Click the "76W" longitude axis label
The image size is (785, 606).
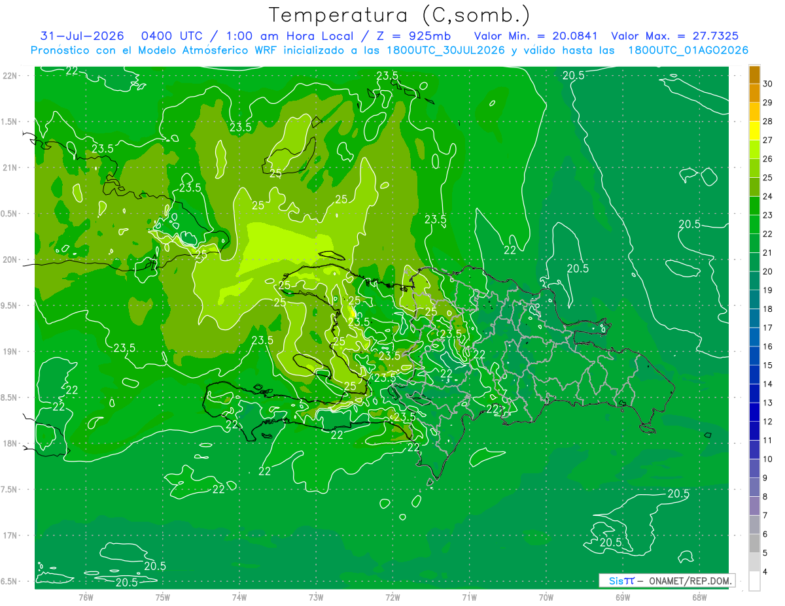click(86, 597)
